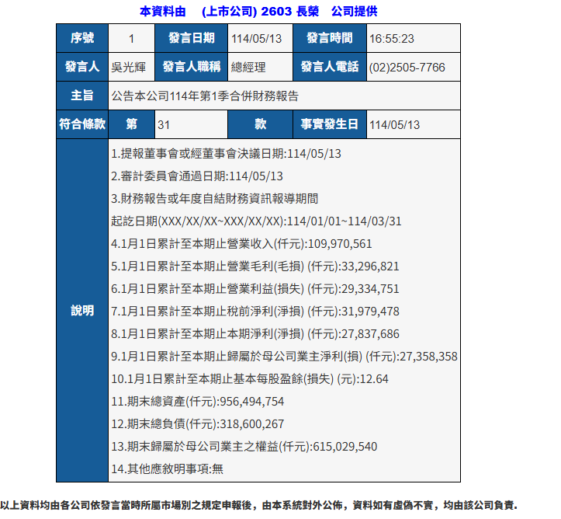Click the title text mentioning 2603 長榮
The height and width of the screenshot is (519, 561).
258,12
